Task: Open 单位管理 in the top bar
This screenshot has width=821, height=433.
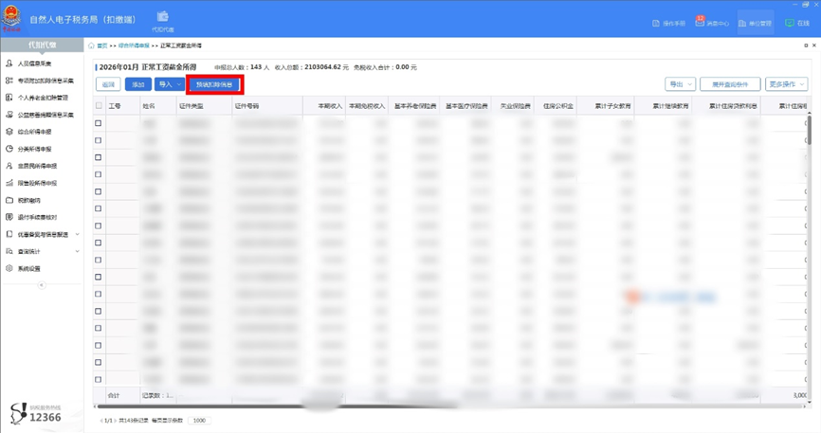Action: click(756, 23)
